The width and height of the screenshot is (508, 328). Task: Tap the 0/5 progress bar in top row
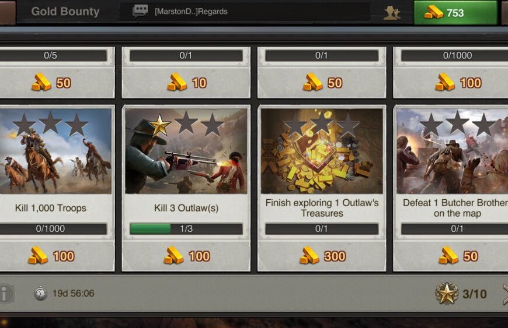[x=52, y=55]
